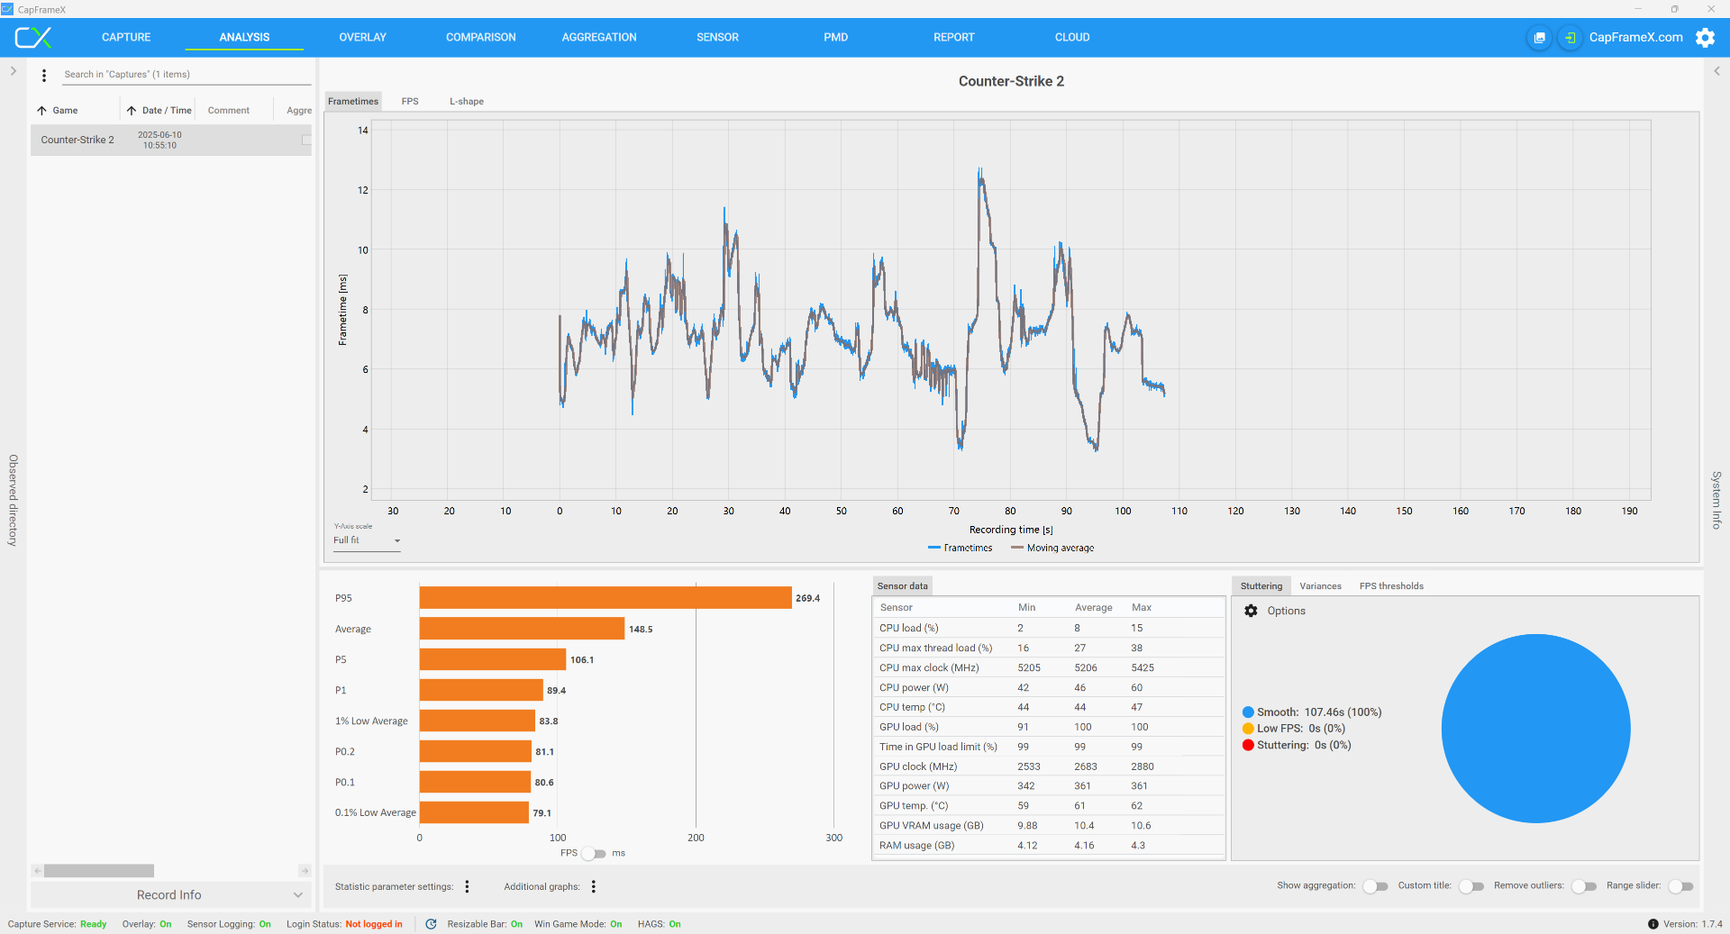Click the P95 bar in statistics chart

(605, 598)
